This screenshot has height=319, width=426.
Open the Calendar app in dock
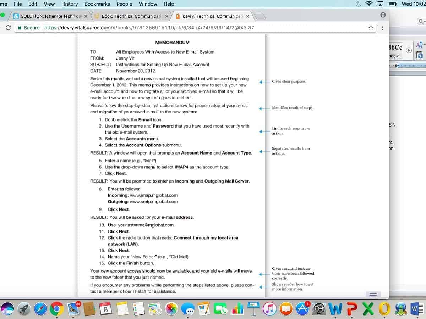pos(105,309)
